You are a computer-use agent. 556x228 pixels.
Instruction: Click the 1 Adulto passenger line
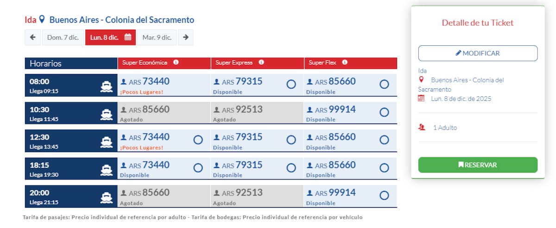(437, 128)
